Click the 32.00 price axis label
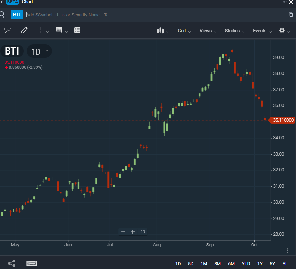The height and width of the screenshot is (269, 296). [x=278, y=170]
